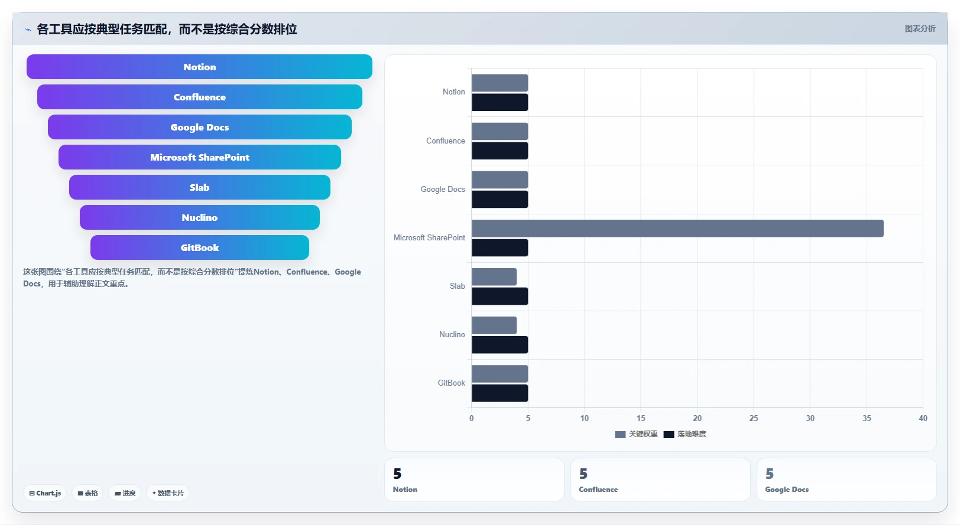Select the Slab funnel stage
Screen dimensions: 960x525
coord(199,187)
